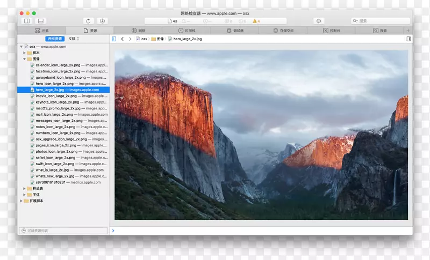
Task: Go forward with the right arrow
Action: pos(130,39)
